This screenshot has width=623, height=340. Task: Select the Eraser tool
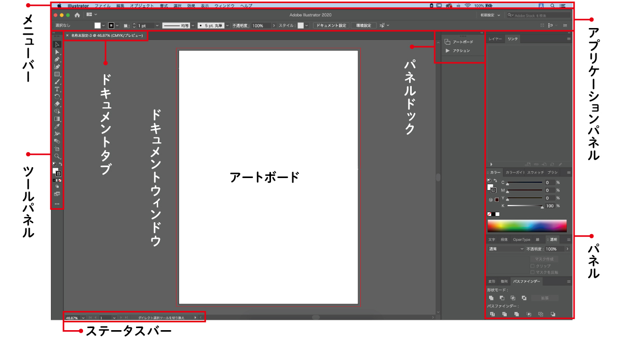(x=57, y=104)
